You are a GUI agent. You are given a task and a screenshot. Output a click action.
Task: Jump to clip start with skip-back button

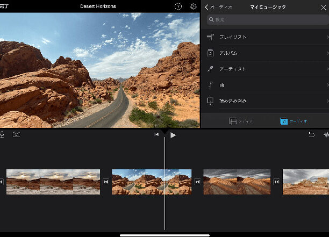tap(156, 134)
